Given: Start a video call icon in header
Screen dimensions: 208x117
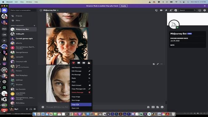Looking at the screenshot, I should (x=161, y=10).
